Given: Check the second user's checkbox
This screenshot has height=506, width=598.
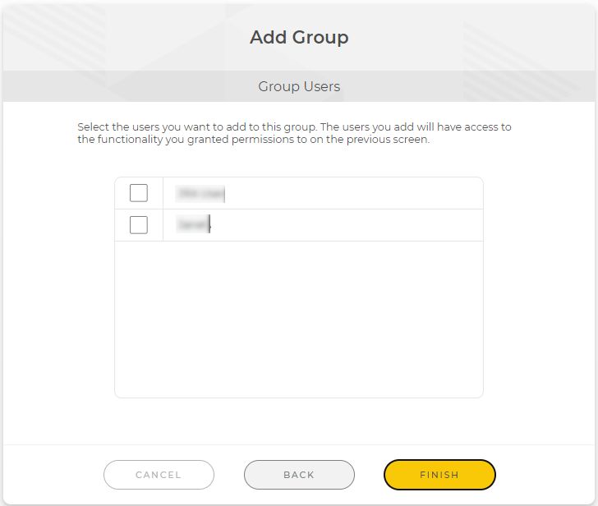Looking at the screenshot, I should [x=139, y=225].
